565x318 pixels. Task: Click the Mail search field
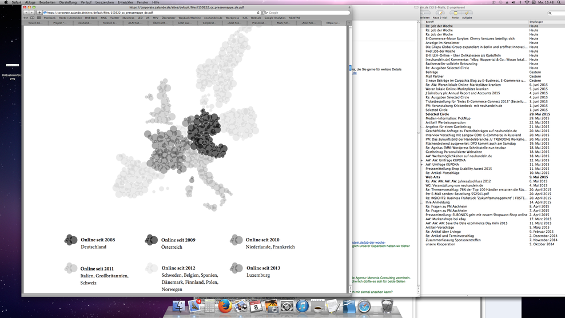click(556, 13)
